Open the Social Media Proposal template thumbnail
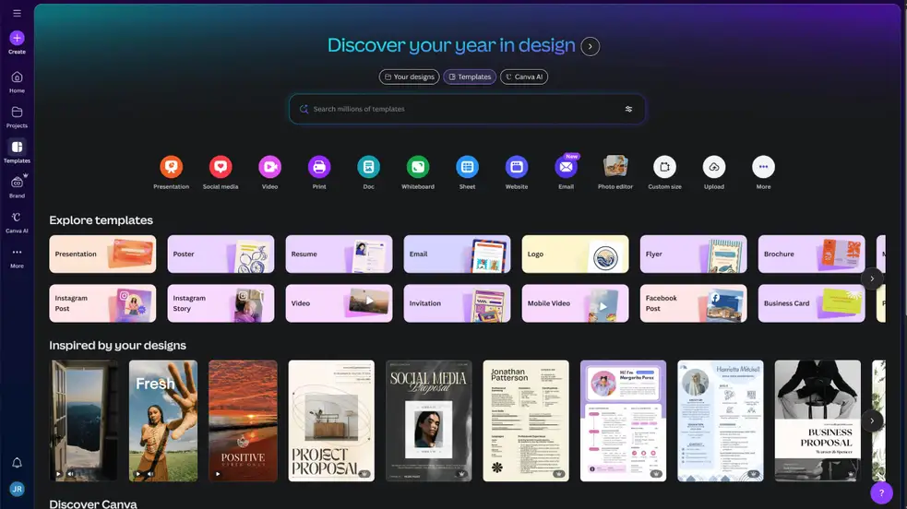The height and width of the screenshot is (509, 907). coord(428,420)
